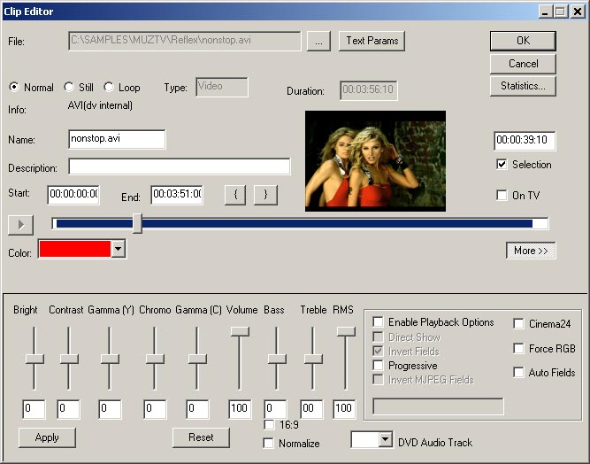Click the RMS slider handle
This screenshot has height=464, width=590.
tap(346, 331)
